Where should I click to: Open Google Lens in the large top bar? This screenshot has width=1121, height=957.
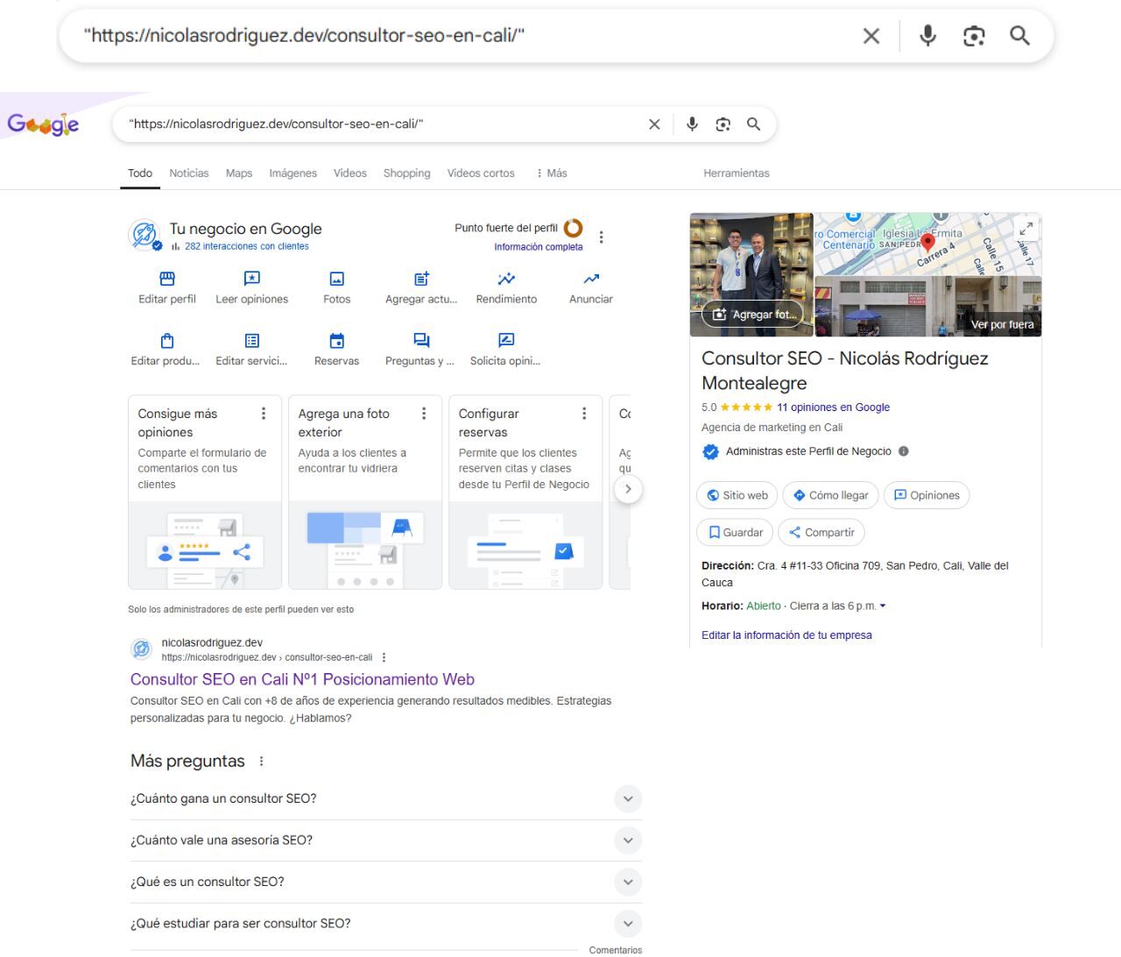tap(974, 36)
